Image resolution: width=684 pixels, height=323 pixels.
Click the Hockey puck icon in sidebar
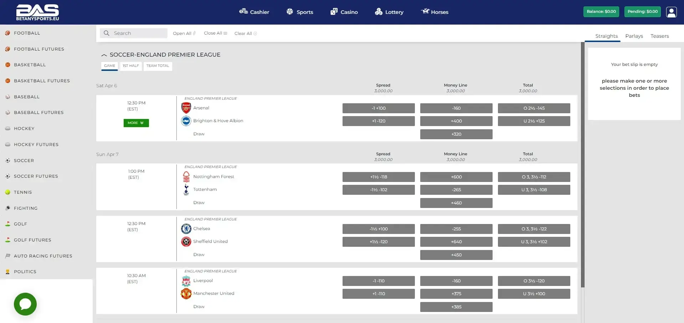pos(7,128)
